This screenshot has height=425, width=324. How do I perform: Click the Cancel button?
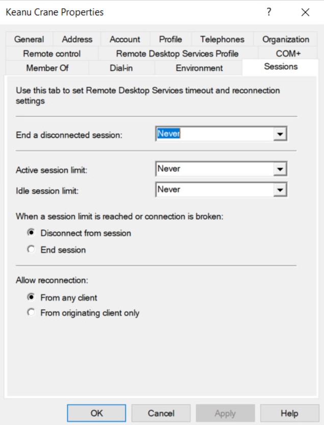[x=161, y=413]
